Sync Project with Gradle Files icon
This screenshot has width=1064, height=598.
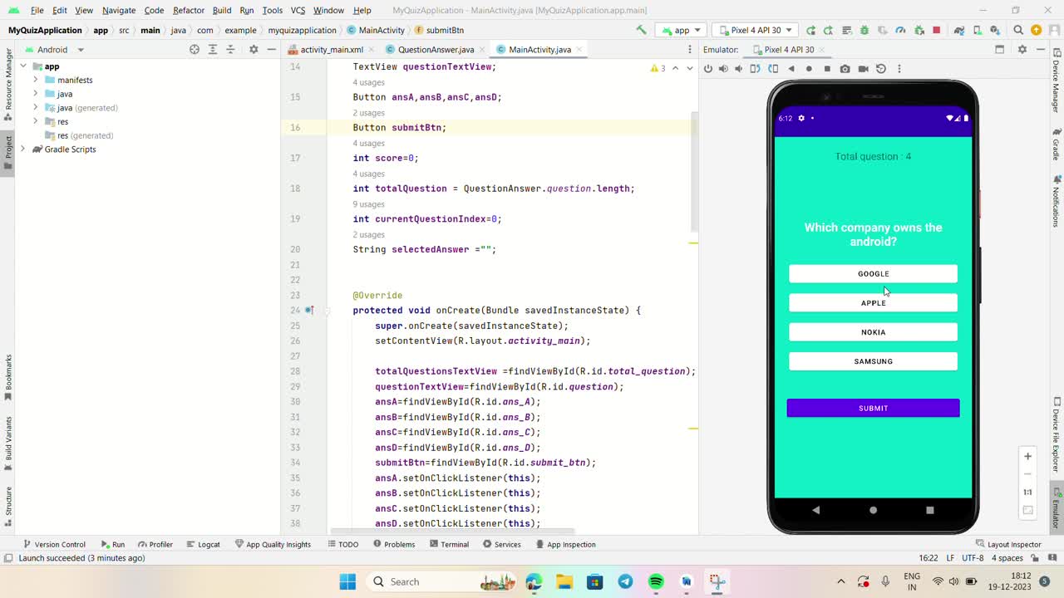point(959,30)
